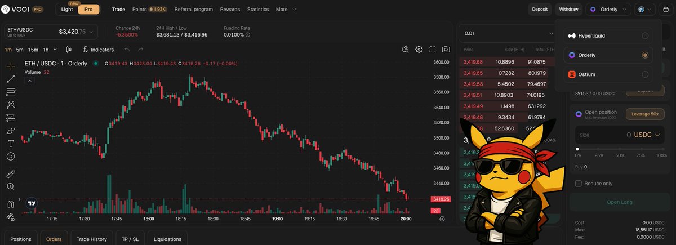This screenshot has width=676, height=245.
Task: Open the Leverage 50x setting
Action: (645, 114)
